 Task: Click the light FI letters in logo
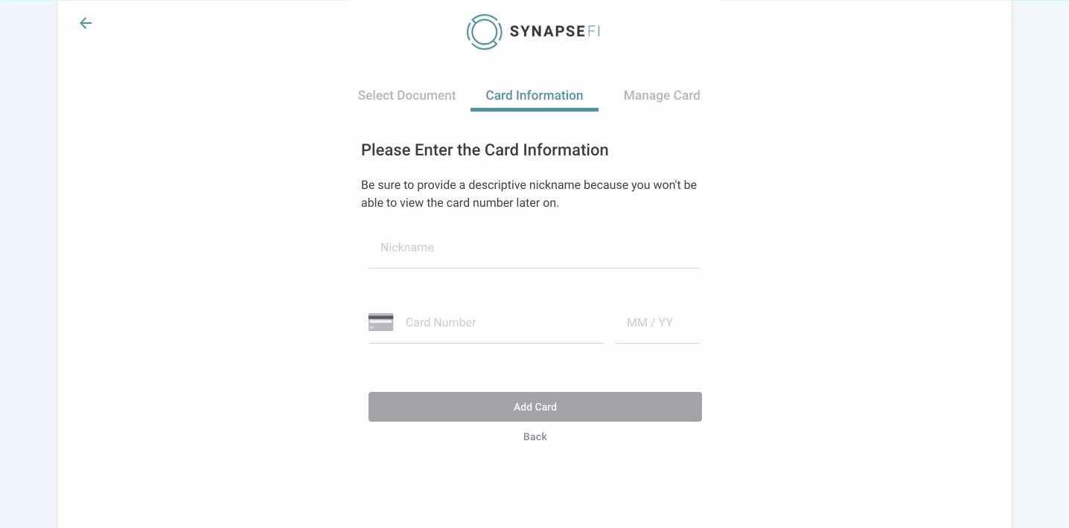593,31
